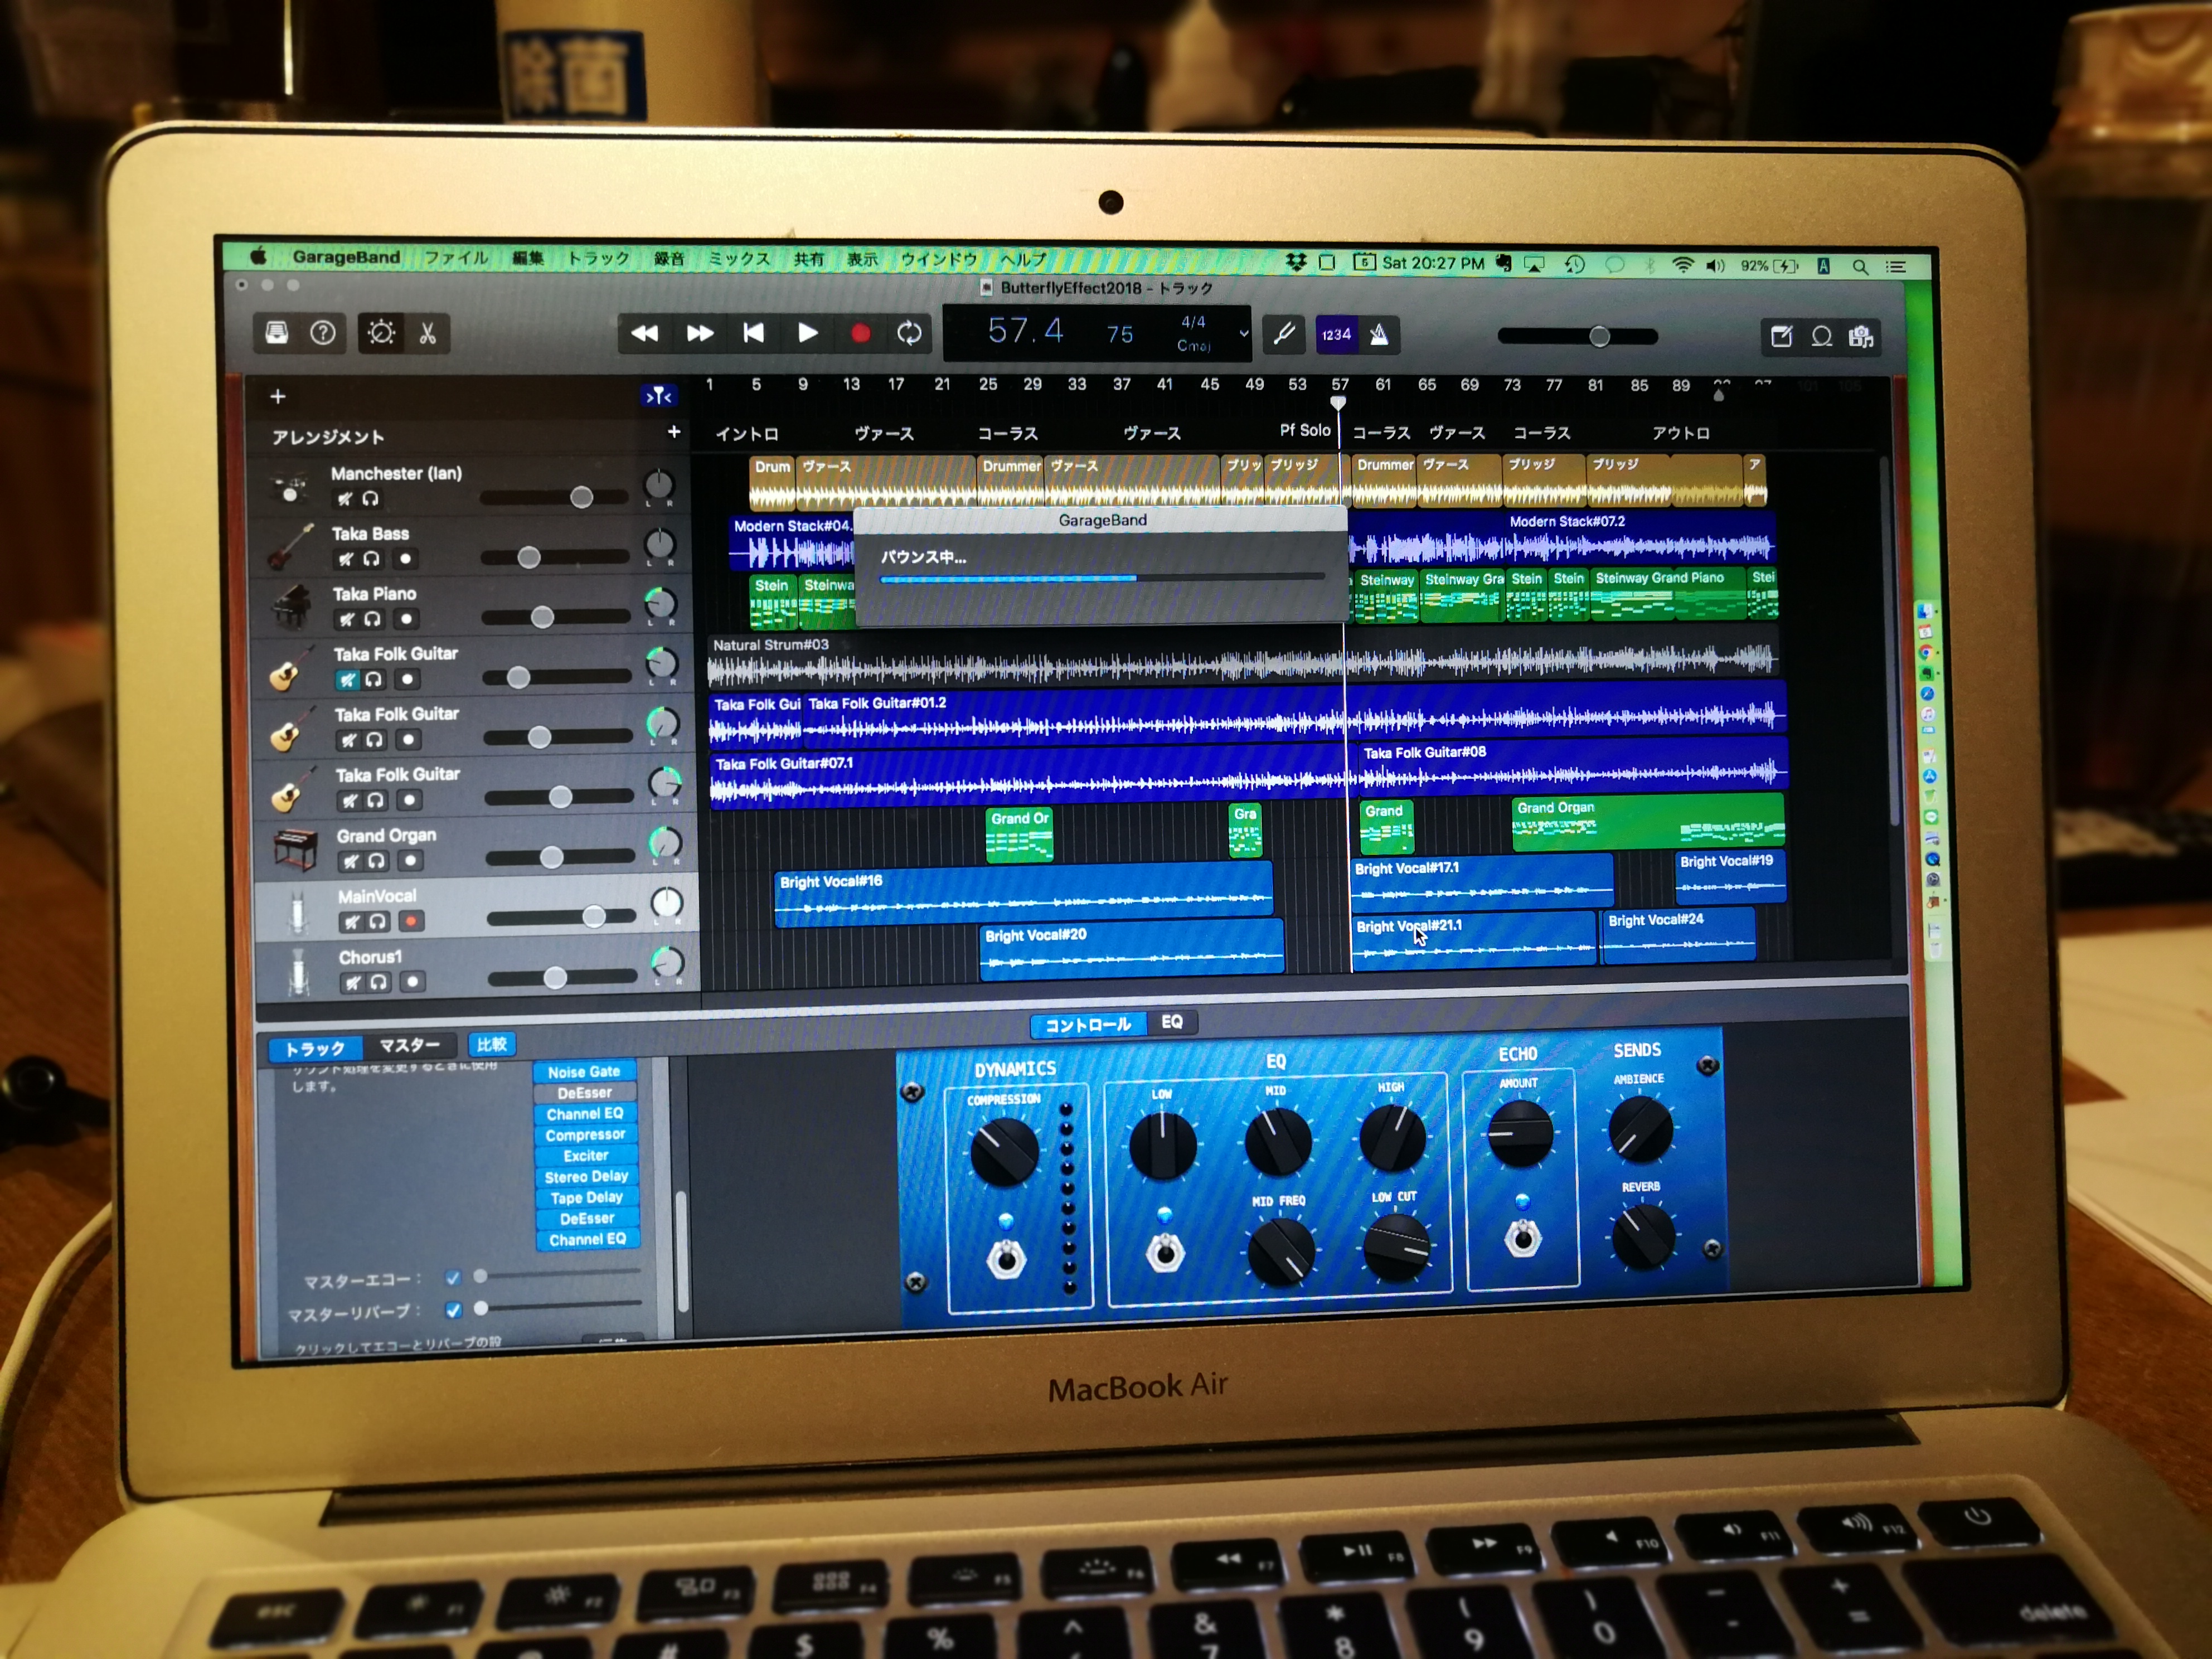Click the Taka Piano pan knob
The image size is (2212, 1659).
coord(659,603)
